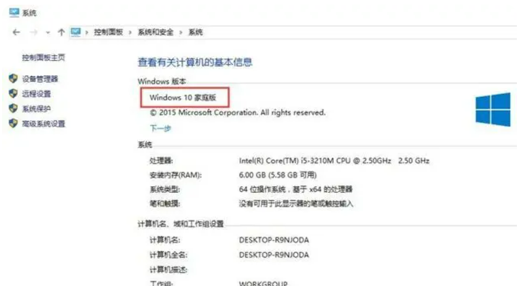This screenshot has height=286, width=519.
Task: Click the Windows logo image
Action: tap(493, 109)
